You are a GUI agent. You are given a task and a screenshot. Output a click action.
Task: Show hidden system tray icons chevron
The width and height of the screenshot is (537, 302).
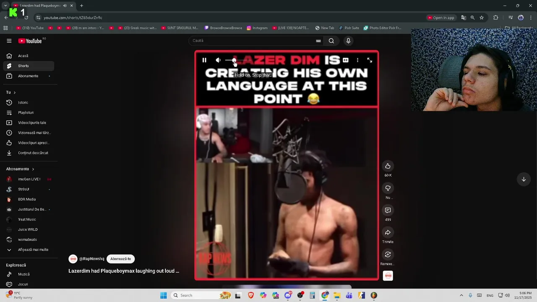point(461,295)
